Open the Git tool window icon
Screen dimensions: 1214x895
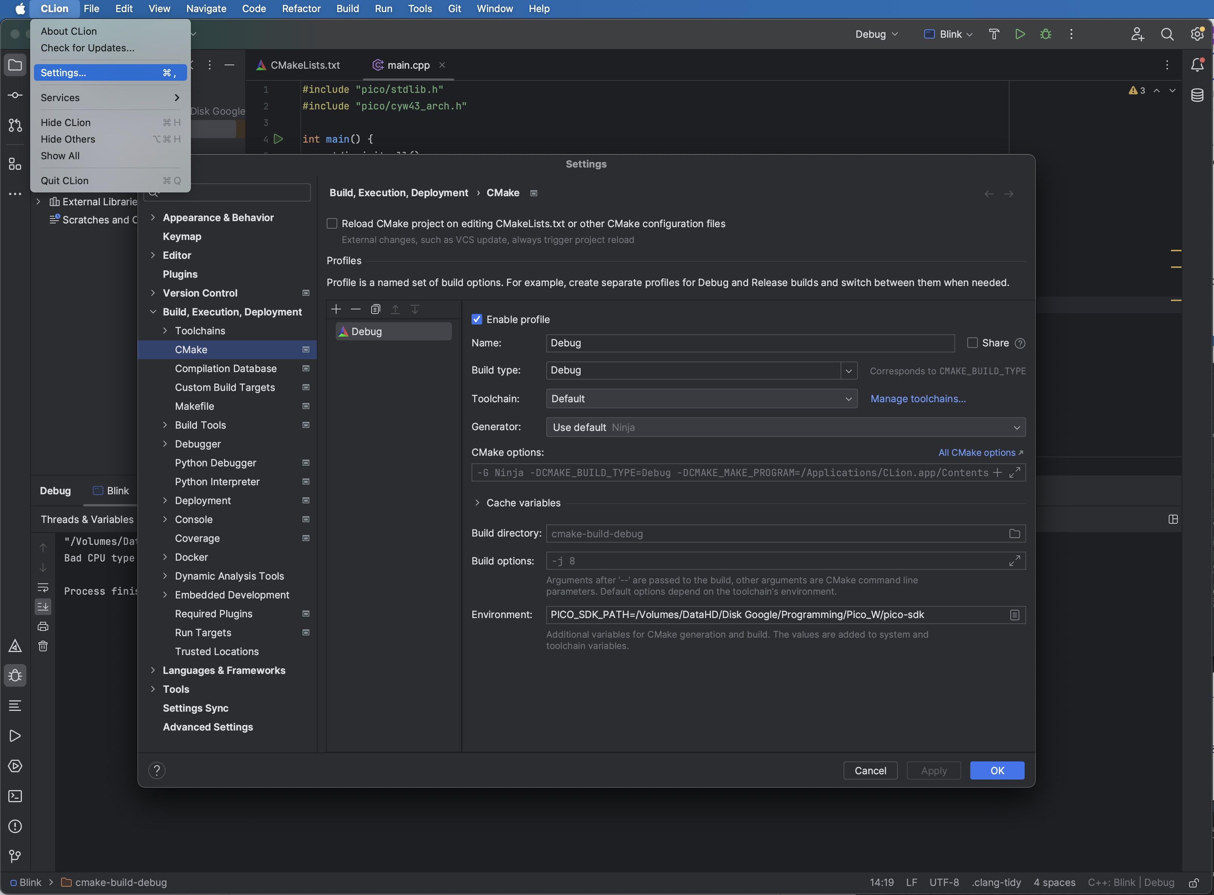coord(15,857)
